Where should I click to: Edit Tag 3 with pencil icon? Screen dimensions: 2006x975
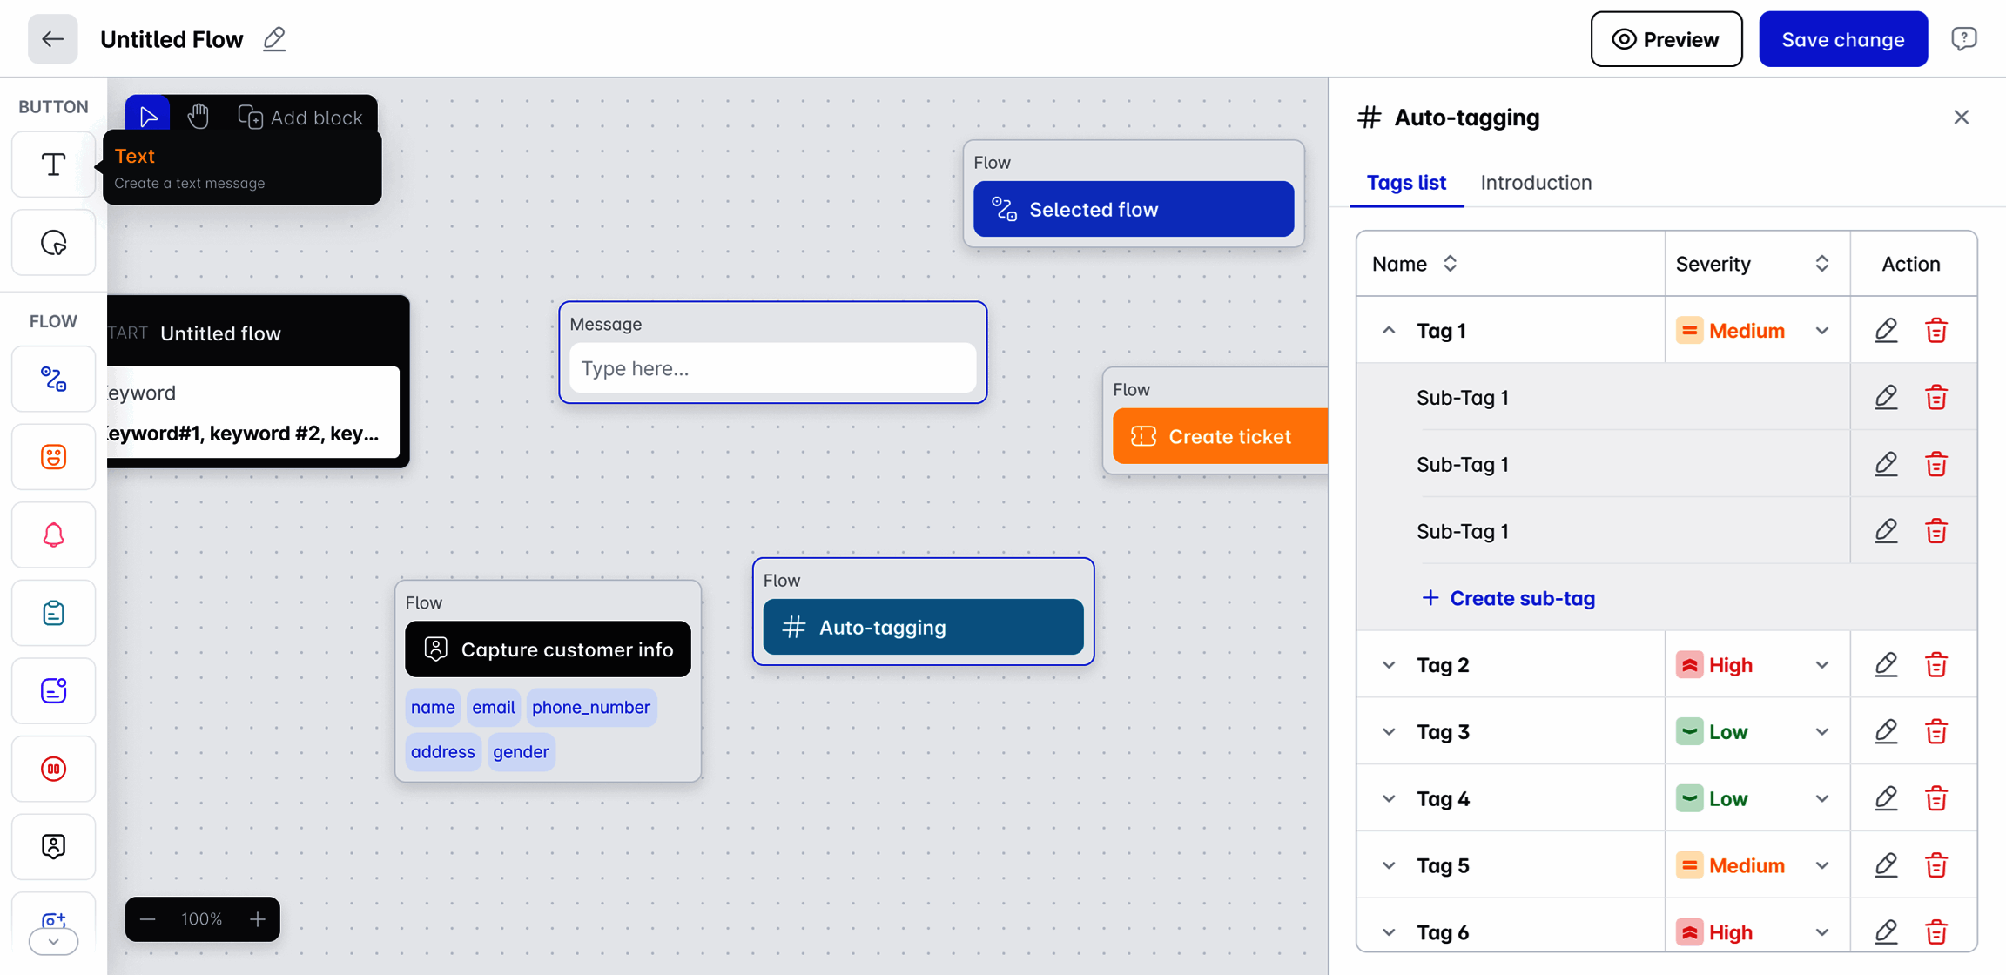tap(1886, 732)
